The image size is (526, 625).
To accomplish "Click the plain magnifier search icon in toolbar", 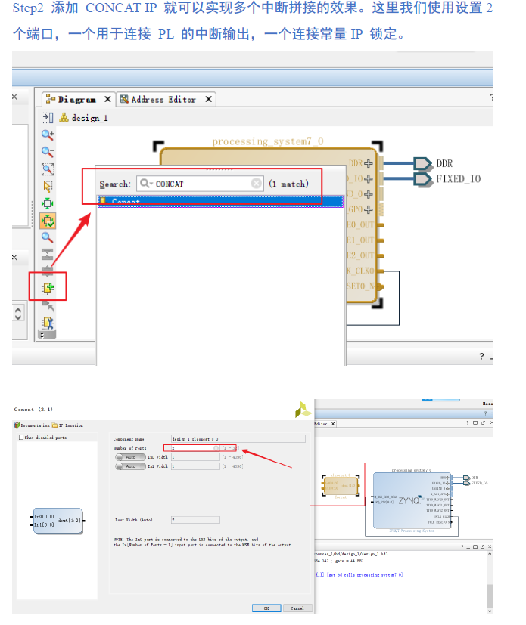I will [x=48, y=237].
